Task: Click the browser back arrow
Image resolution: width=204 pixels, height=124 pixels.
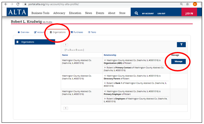Action: pos(6,4)
